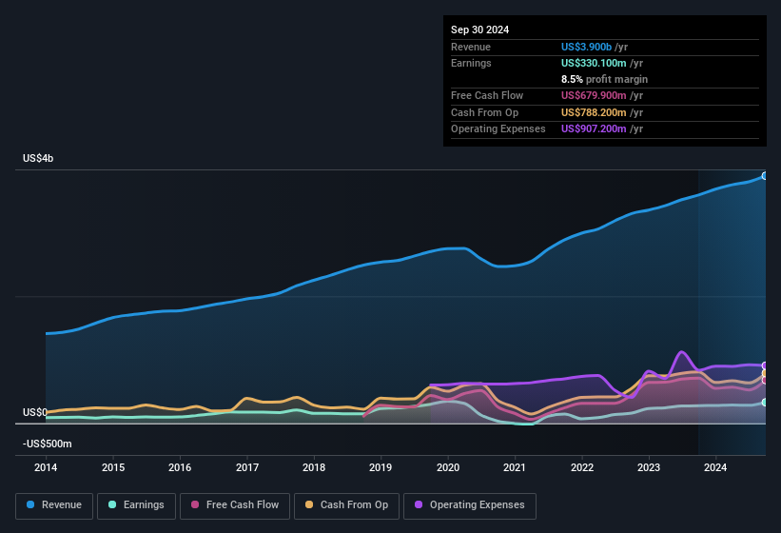
Task: Hide the Earnings series via legend
Action: tap(136, 504)
